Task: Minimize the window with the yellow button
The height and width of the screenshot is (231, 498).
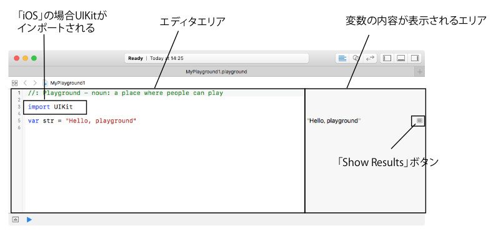Action: tap(26, 59)
